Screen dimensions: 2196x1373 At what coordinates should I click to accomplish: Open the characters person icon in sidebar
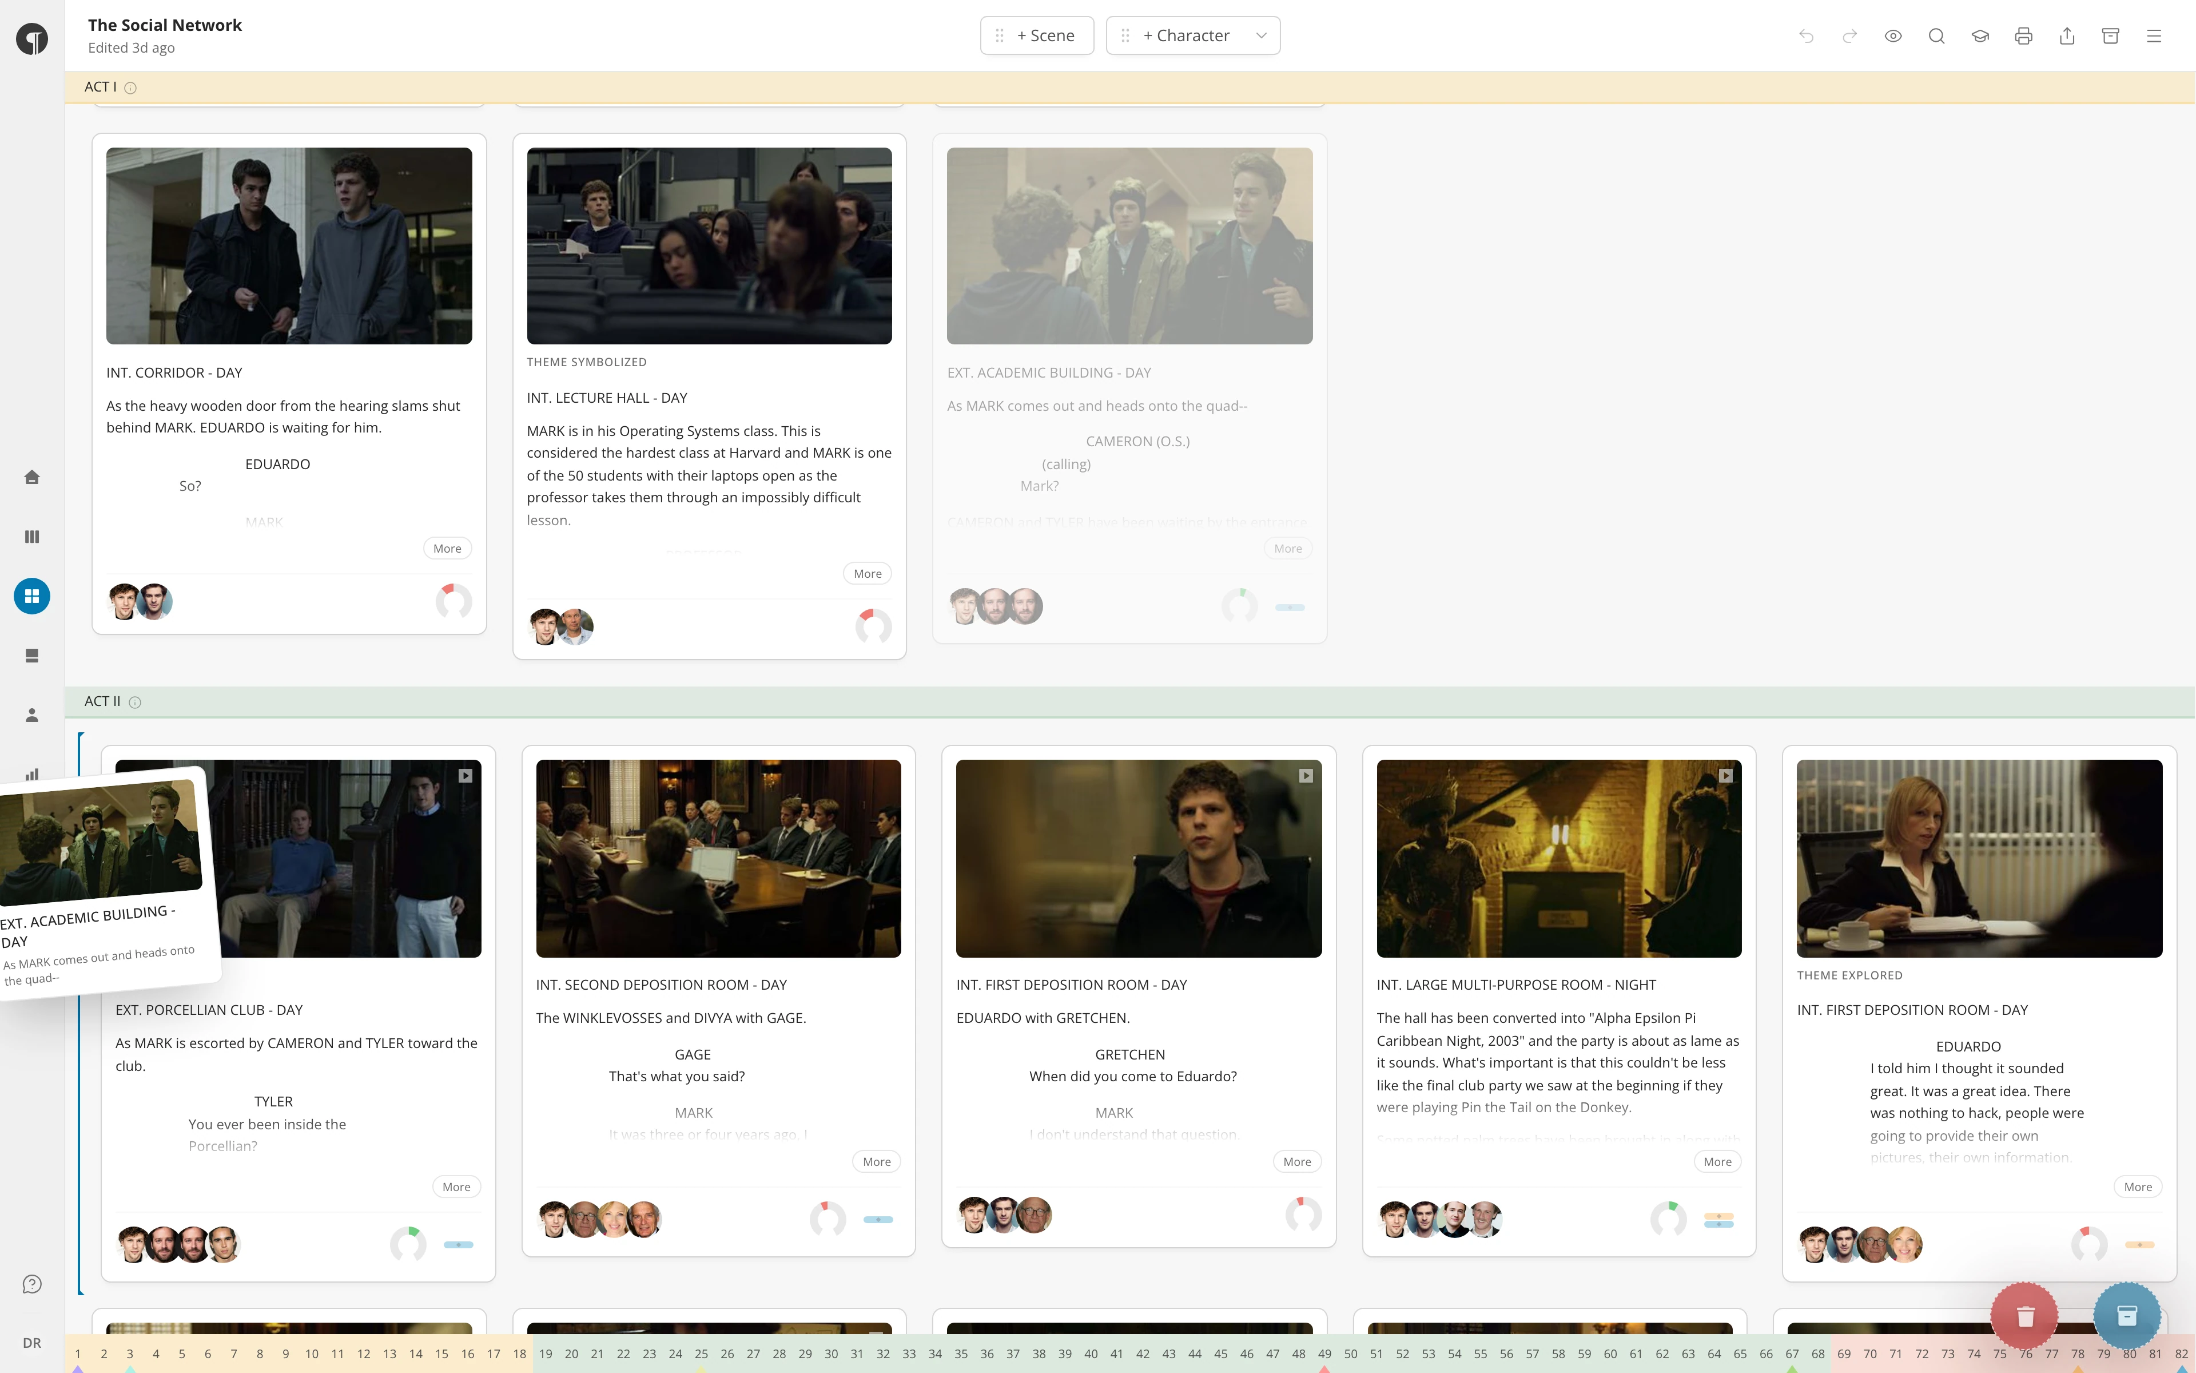32,716
